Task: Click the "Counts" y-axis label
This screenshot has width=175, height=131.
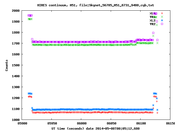Action: tap(7, 65)
